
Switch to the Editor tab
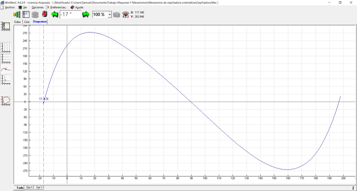click(18, 22)
